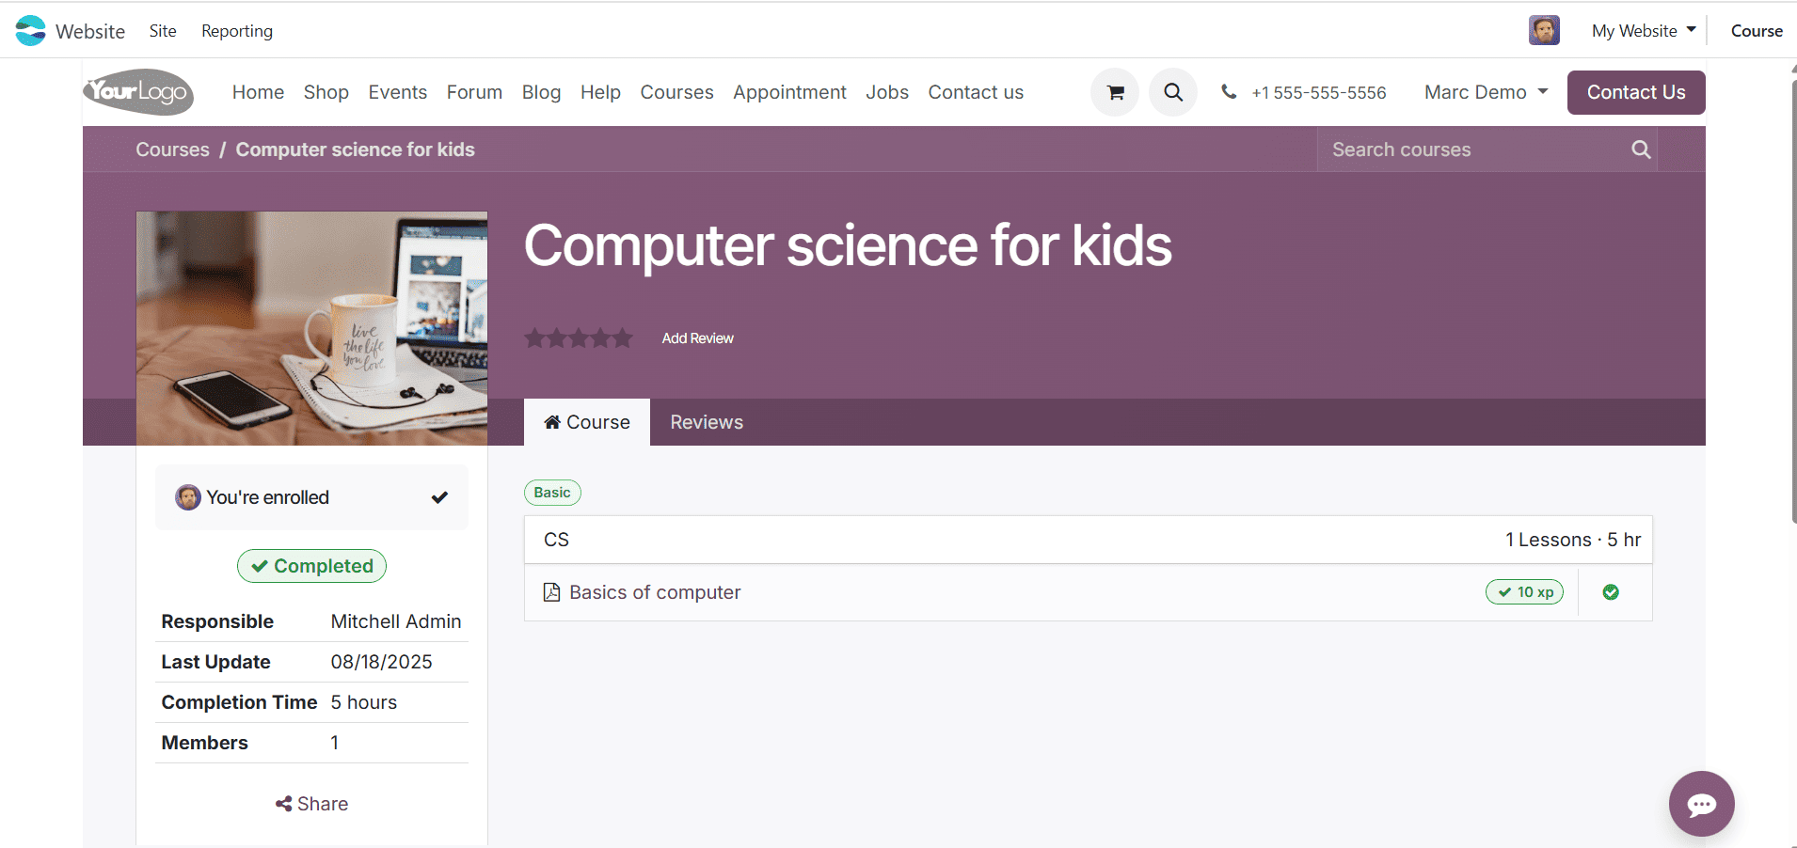This screenshot has width=1797, height=848.
Task: Click the 08/18/2025 last update value
Action: (x=382, y=662)
